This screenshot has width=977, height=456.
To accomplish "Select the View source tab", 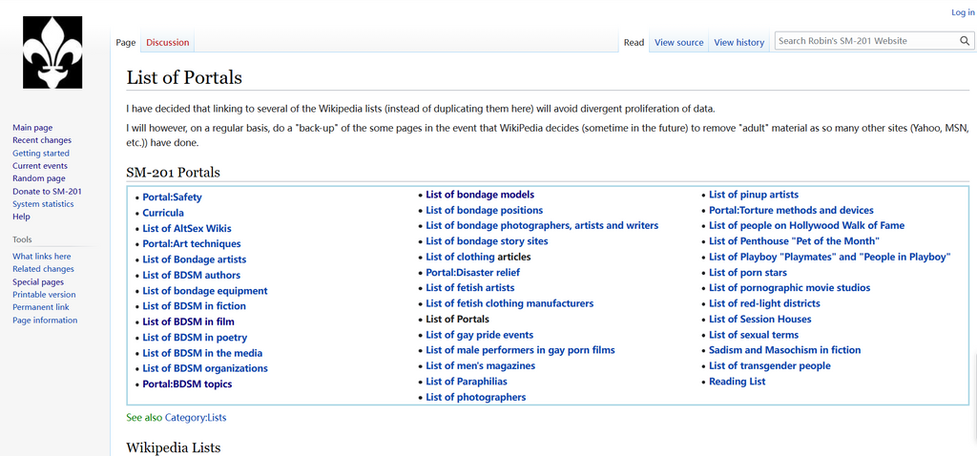I will point(678,42).
